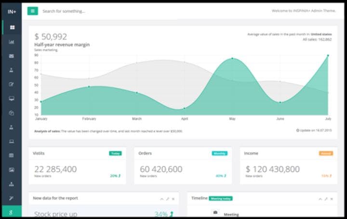The width and height of the screenshot is (347, 219).
Task: Click the IN+ logo at top of sidebar
Action: pos(12,12)
